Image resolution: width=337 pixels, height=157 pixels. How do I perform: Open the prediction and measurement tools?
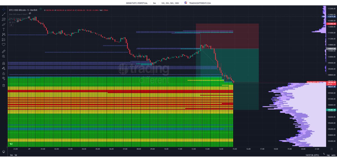[x=4, y=39]
